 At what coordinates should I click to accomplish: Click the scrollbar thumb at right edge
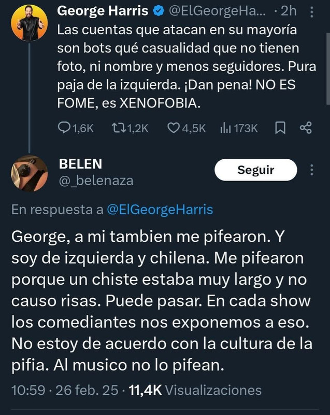(328, 70)
